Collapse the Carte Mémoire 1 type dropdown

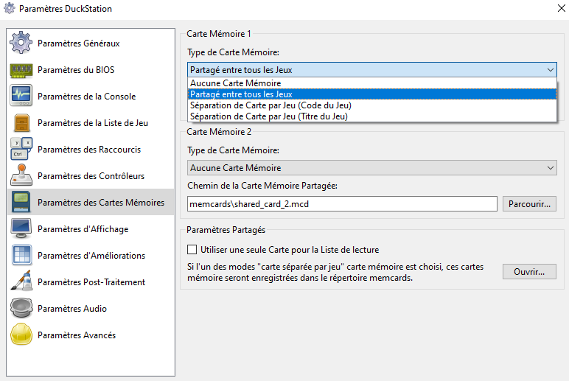(551, 70)
